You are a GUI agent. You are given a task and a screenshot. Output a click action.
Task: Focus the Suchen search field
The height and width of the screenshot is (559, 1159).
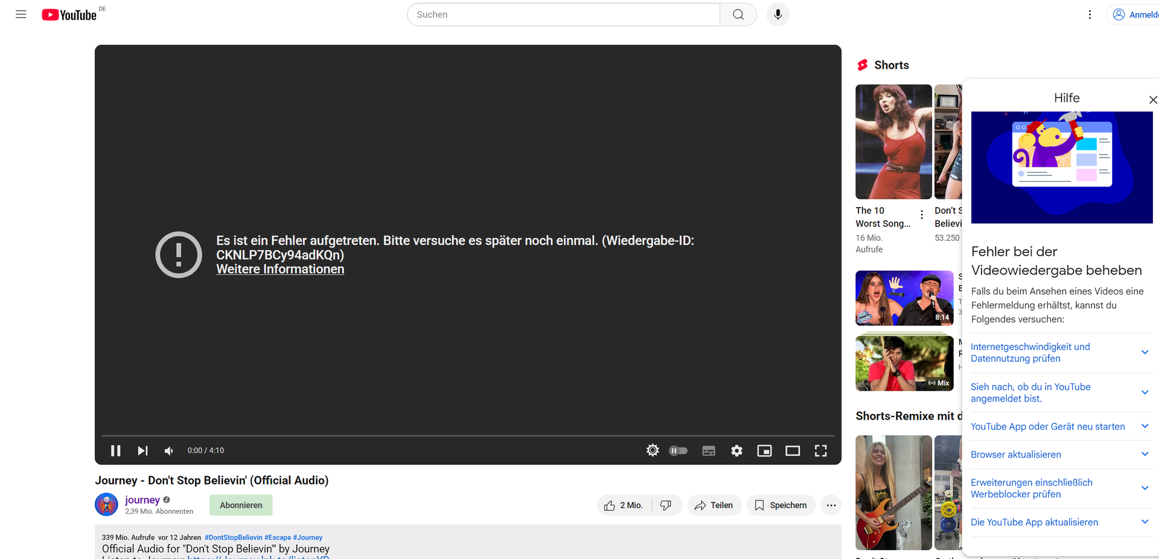coord(563,14)
